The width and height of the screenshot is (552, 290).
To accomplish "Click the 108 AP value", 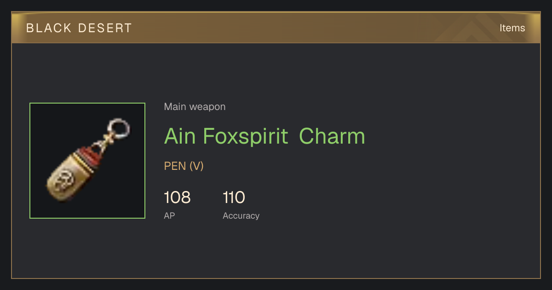I will pyautogui.click(x=177, y=198).
